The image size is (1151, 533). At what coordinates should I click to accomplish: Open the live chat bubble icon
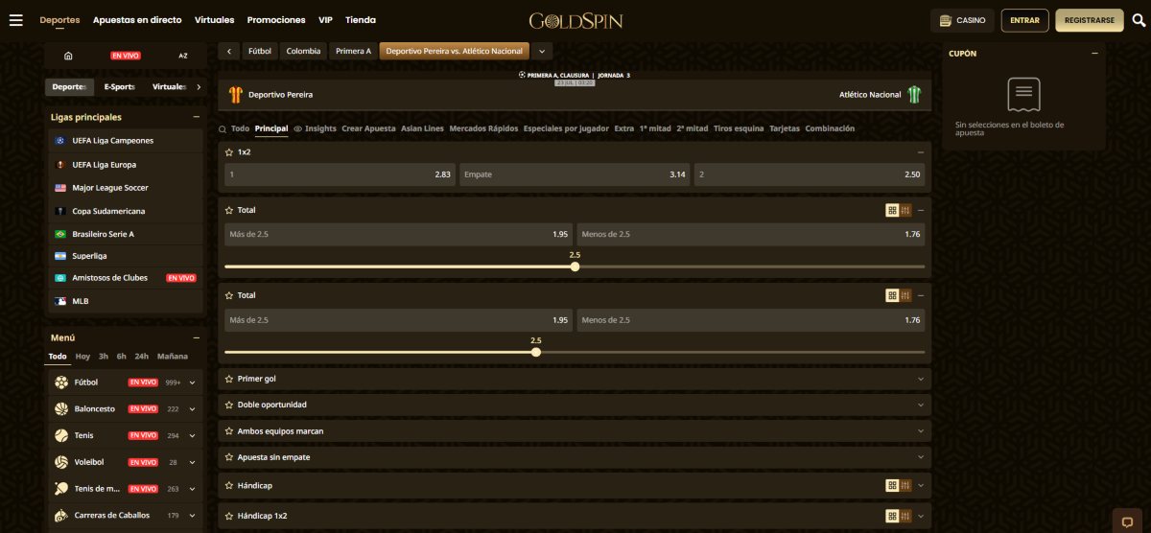(1127, 522)
